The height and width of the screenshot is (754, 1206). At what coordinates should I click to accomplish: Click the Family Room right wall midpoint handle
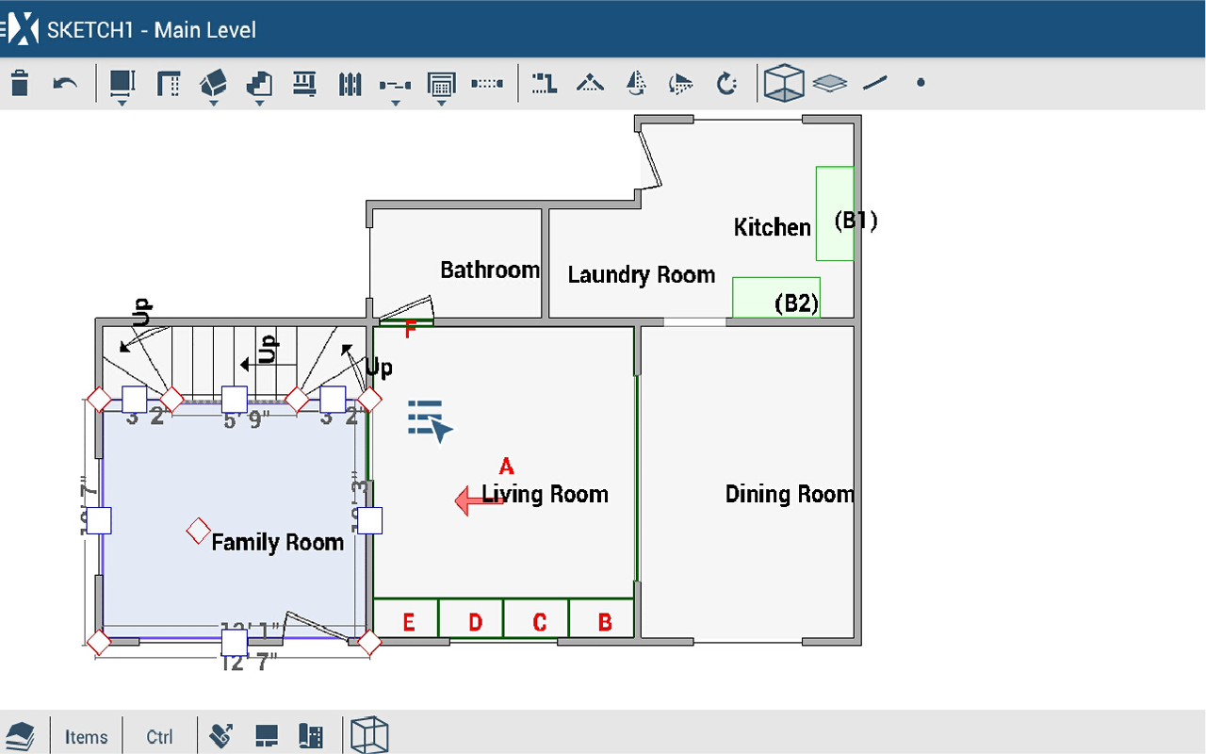[x=369, y=520]
